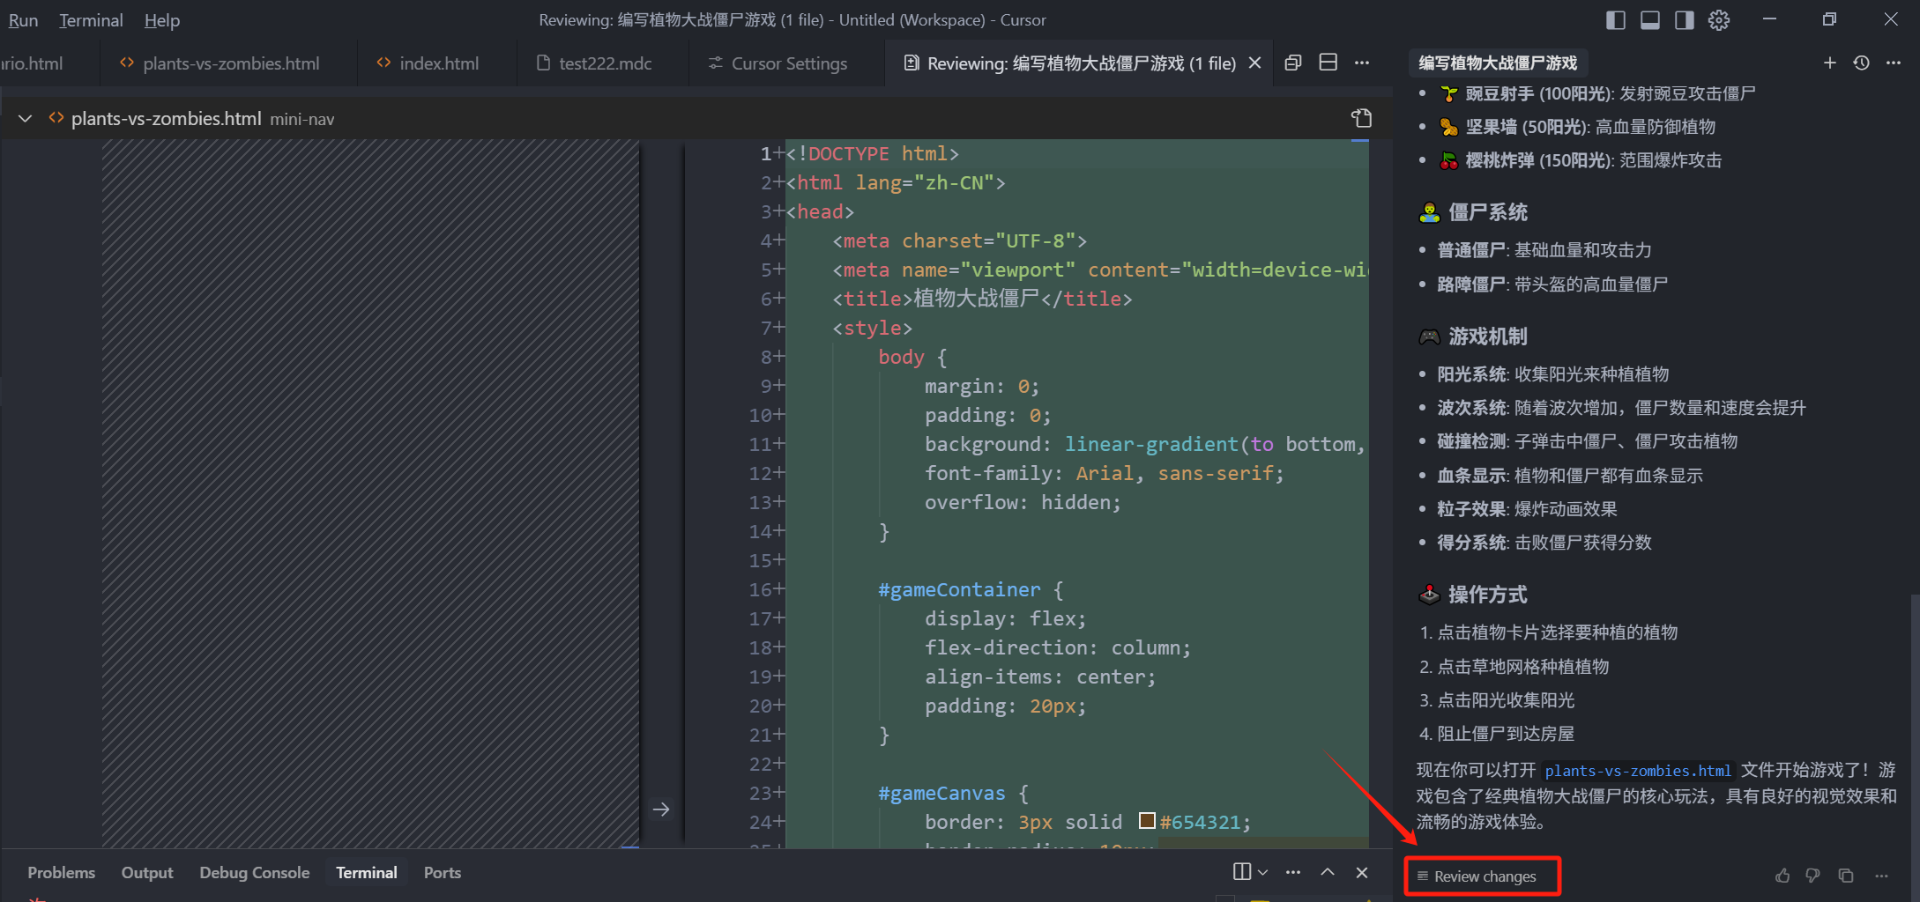This screenshot has height=902, width=1920.
Task: Select the 编写植物大战僵尸游戏 chat tab
Action: click(x=1498, y=63)
